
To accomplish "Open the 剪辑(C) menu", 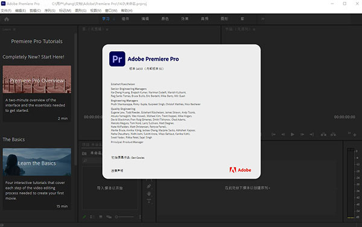I will [35, 11].
